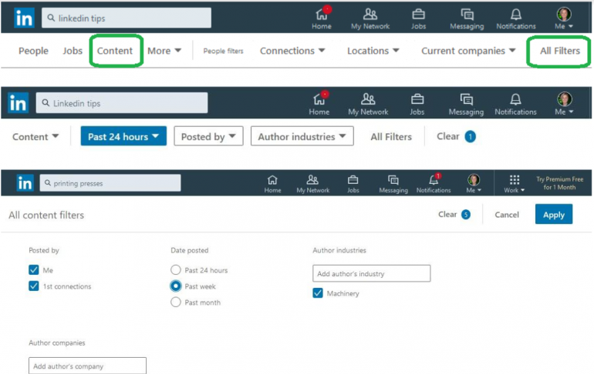Click LinkedIn logo beside 'printing presses' search

point(25,183)
